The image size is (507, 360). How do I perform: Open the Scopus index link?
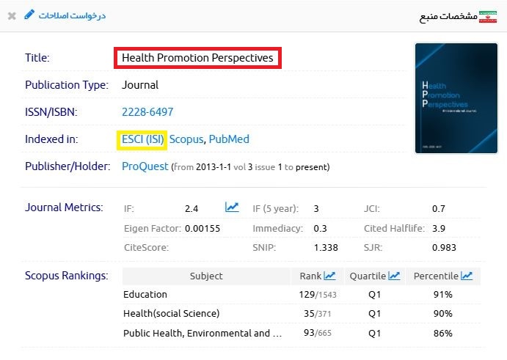[x=186, y=139]
